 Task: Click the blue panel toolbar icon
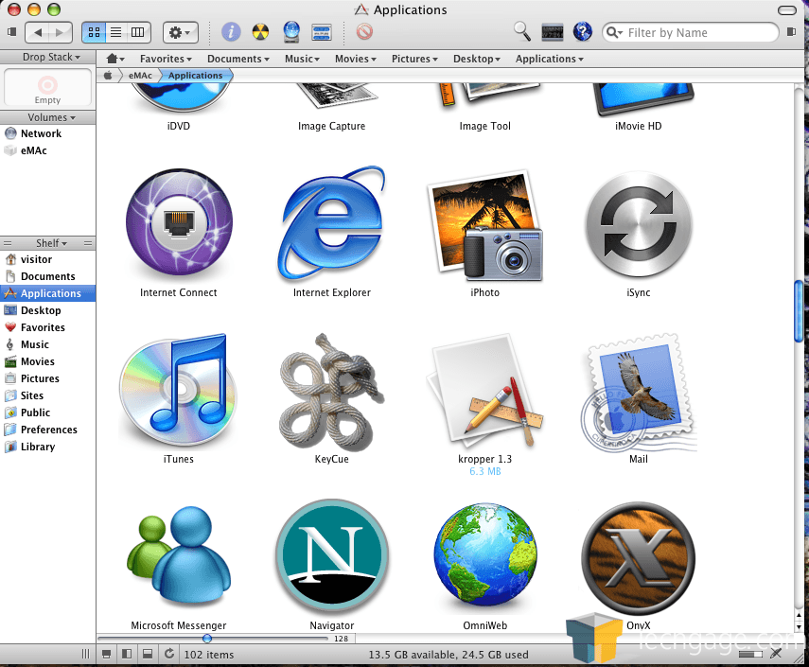[322, 32]
